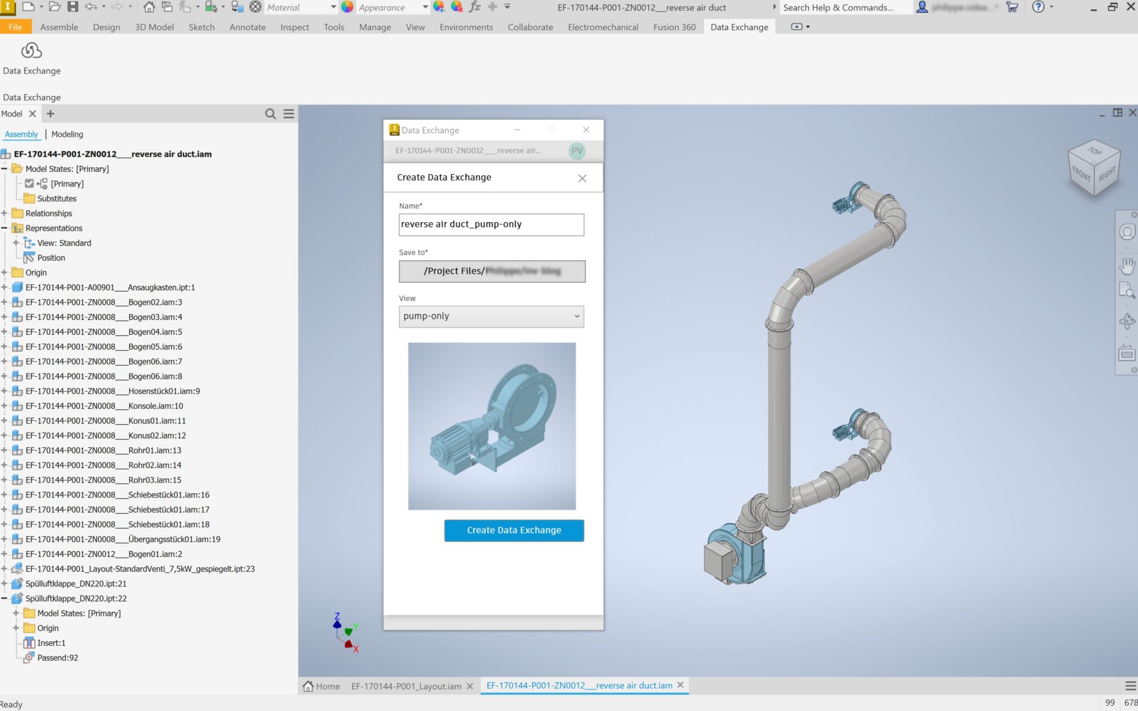1138x711 pixels.
Task: Activate the Zoom tool in the navigation bar
Action: coord(1127,290)
